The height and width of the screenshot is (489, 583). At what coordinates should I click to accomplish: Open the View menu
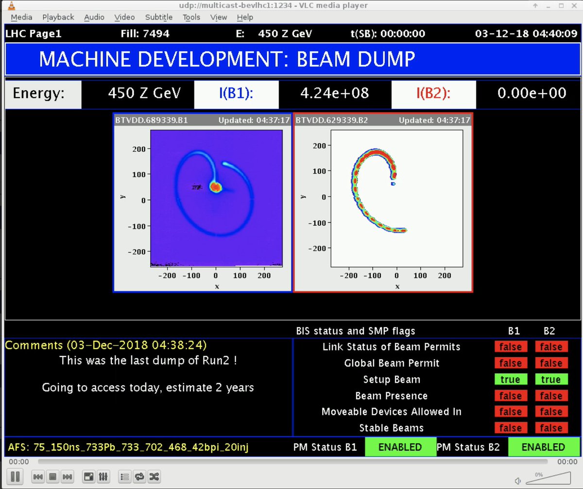tap(219, 17)
